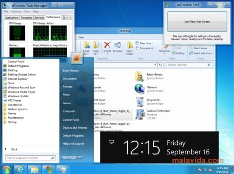
Task: Click Use Metro Start Screen button
Action: click(x=197, y=22)
